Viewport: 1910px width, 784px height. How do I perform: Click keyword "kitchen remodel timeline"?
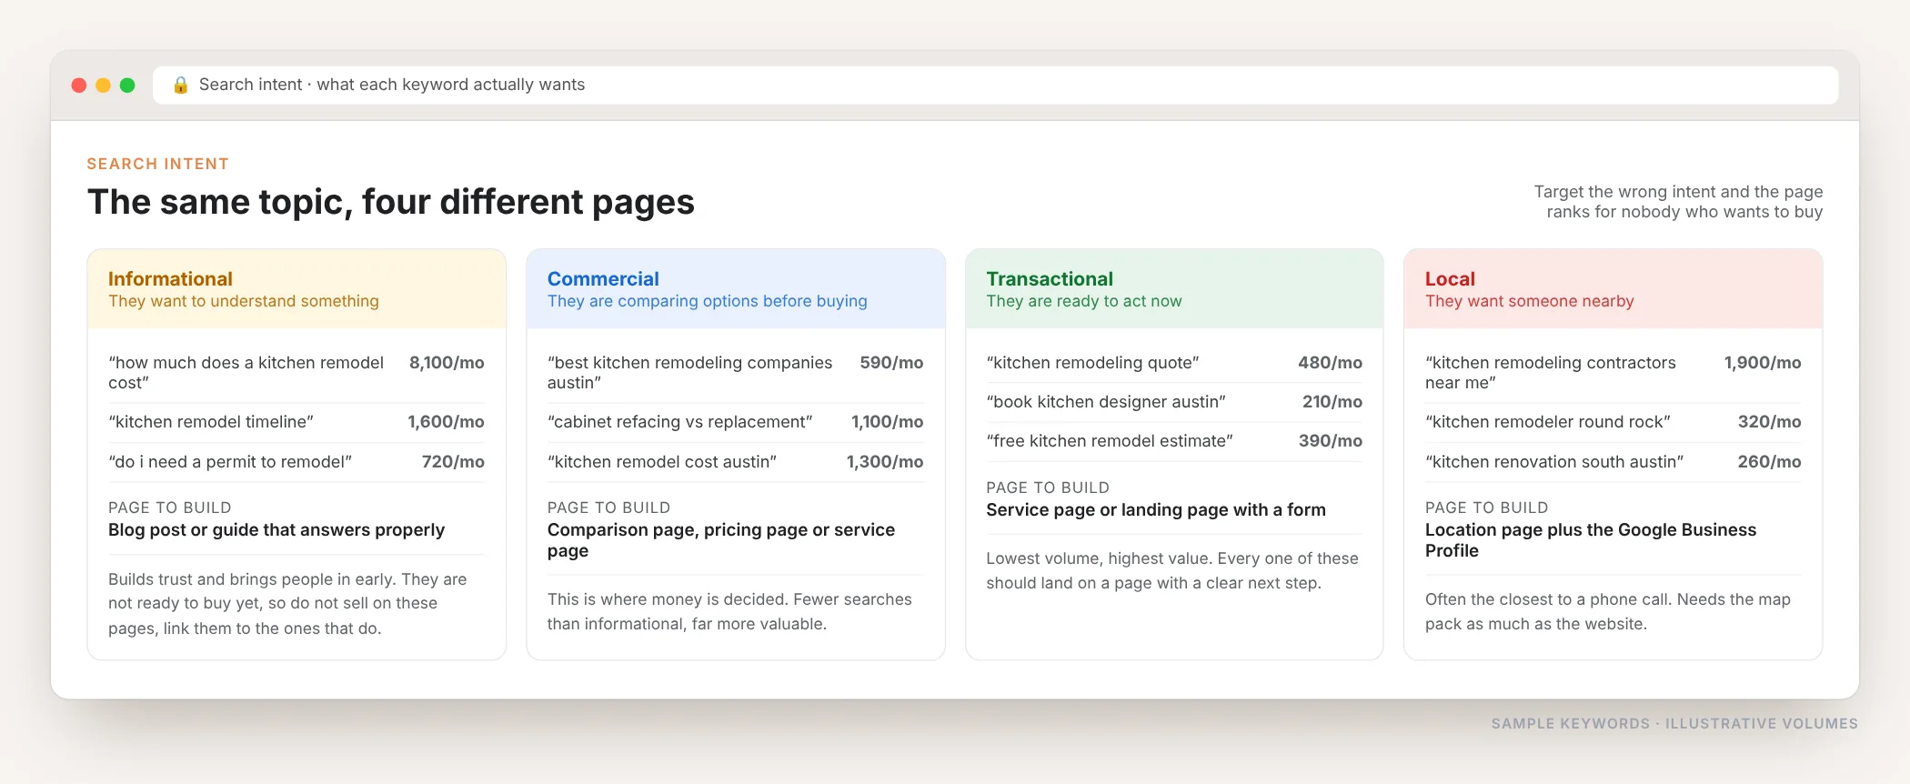tap(211, 421)
